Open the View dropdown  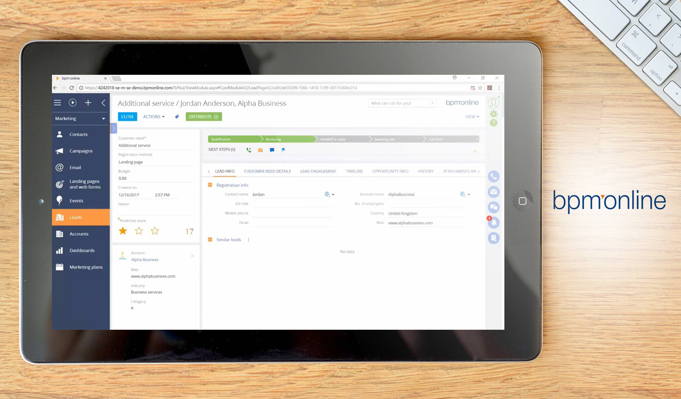point(472,117)
